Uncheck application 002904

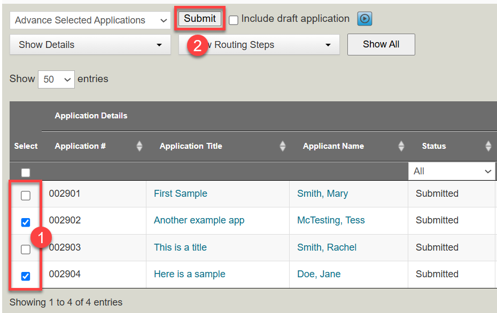tap(25, 275)
